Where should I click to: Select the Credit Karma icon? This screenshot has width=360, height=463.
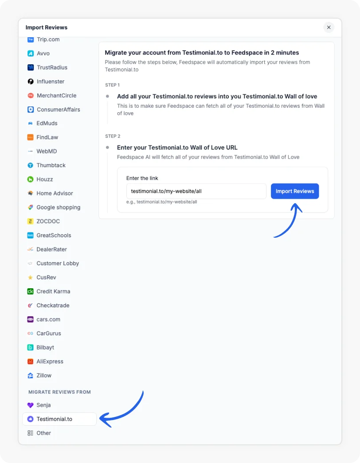pyautogui.click(x=30, y=291)
